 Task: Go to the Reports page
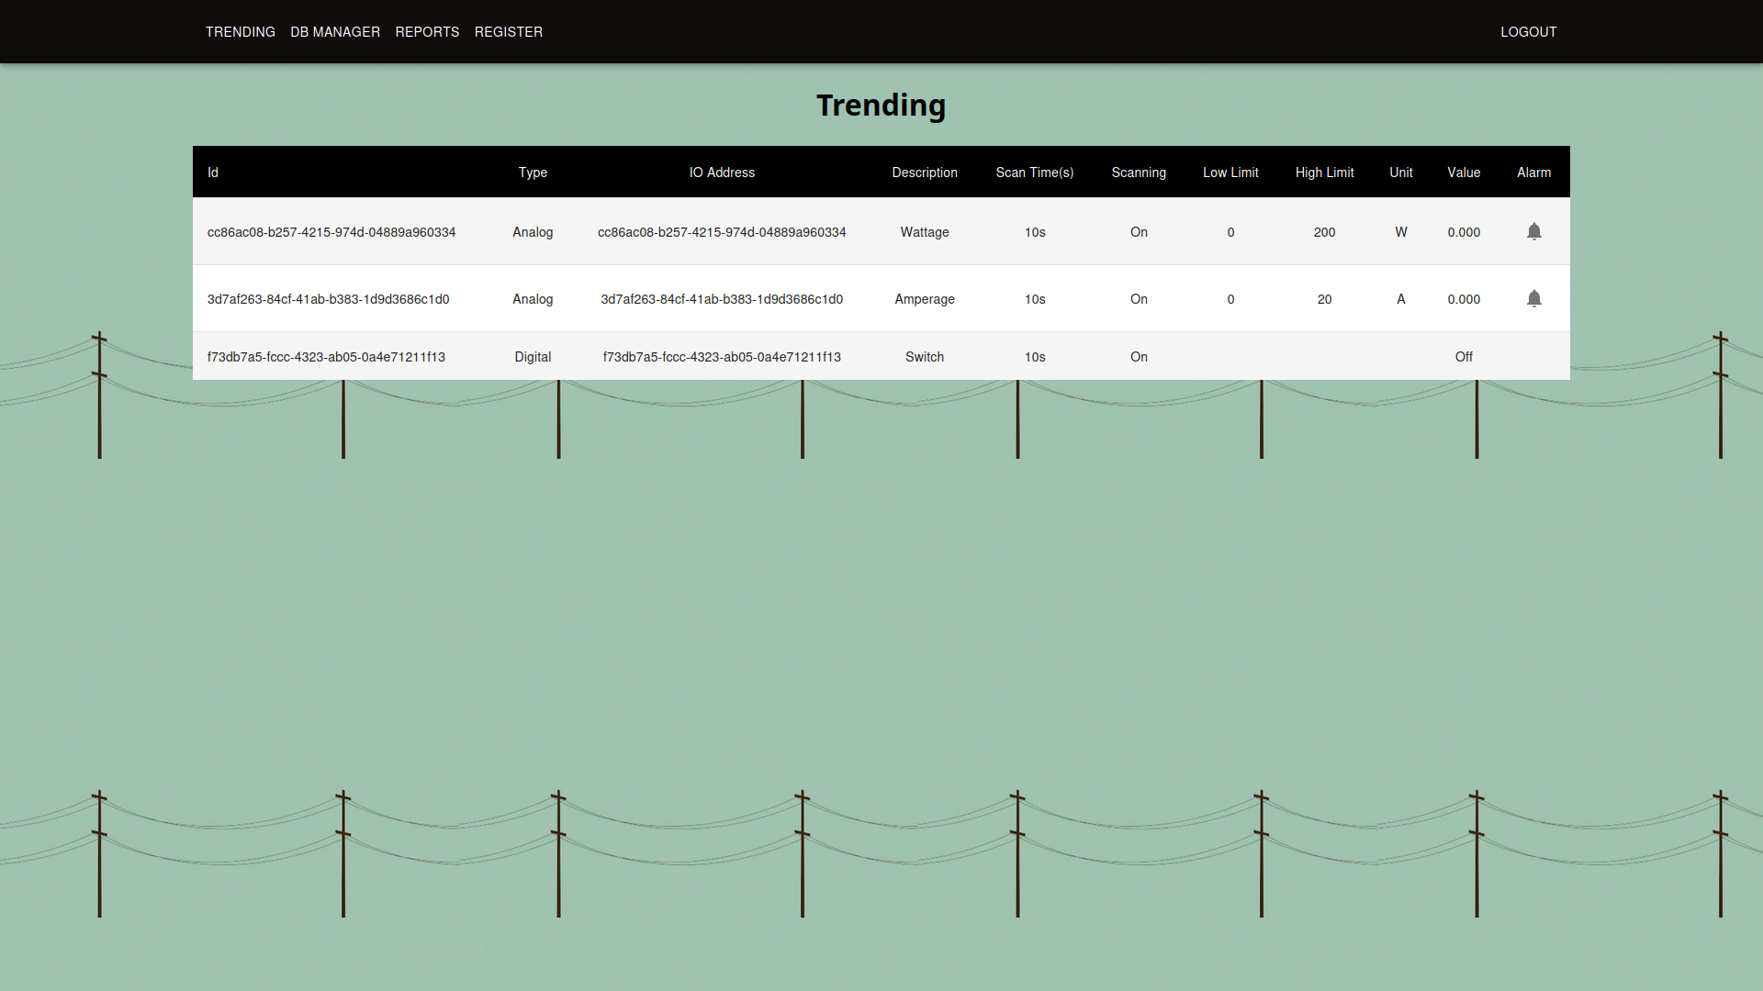427,32
